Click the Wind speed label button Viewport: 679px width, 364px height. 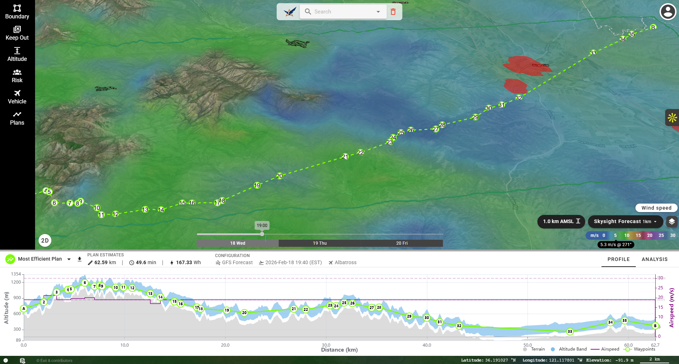pyautogui.click(x=656, y=208)
